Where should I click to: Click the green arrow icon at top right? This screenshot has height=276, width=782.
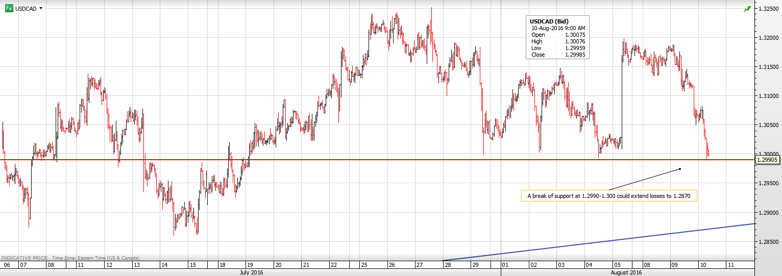747,9
